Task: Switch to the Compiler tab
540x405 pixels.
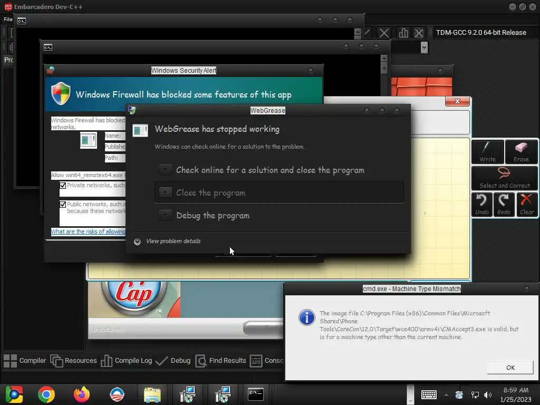Action: click(x=24, y=361)
